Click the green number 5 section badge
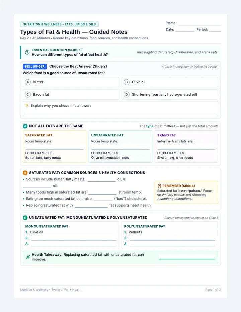This screenshot has height=312, width=241. tap(25, 218)
